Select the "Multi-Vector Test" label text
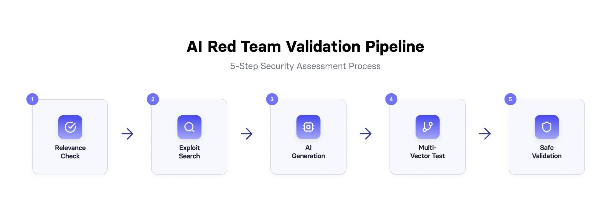Image resolution: width=611 pixels, height=212 pixels. [x=427, y=152]
